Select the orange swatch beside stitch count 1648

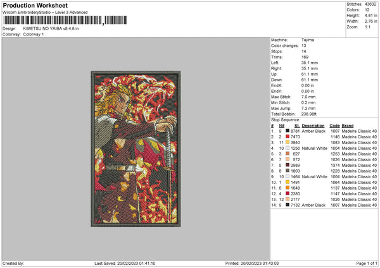tap(288, 188)
